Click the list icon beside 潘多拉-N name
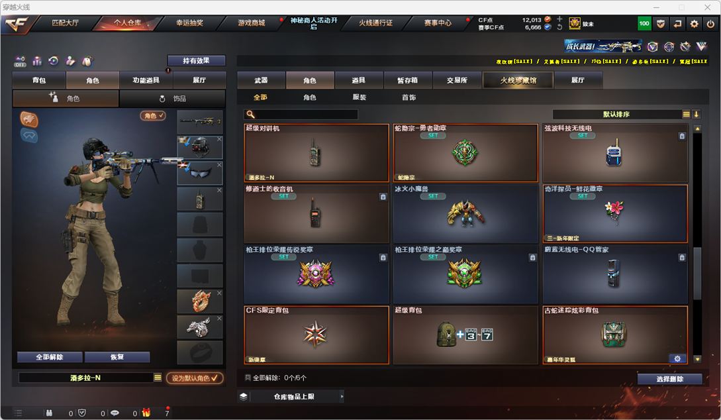Viewport: 721px width, 420px height. pos(158,378)
